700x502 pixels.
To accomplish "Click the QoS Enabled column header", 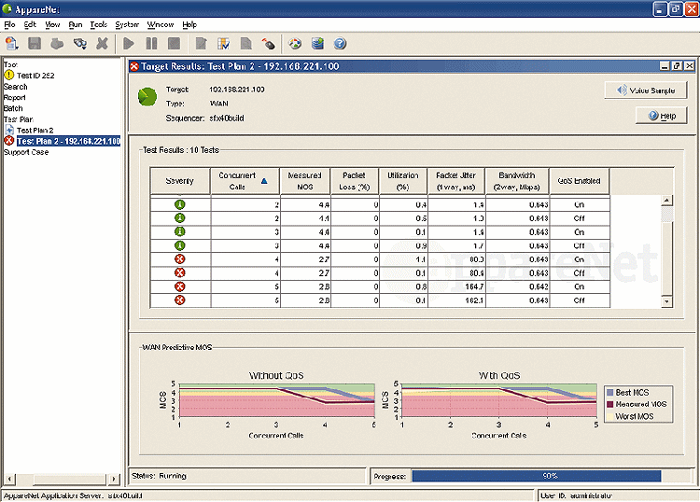I will coord(579,181).
